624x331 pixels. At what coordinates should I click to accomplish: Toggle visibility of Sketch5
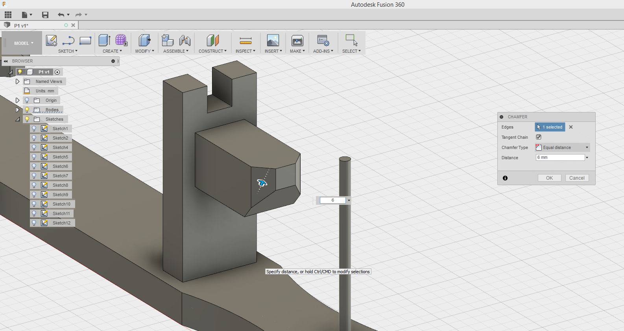tap(34, 157)
